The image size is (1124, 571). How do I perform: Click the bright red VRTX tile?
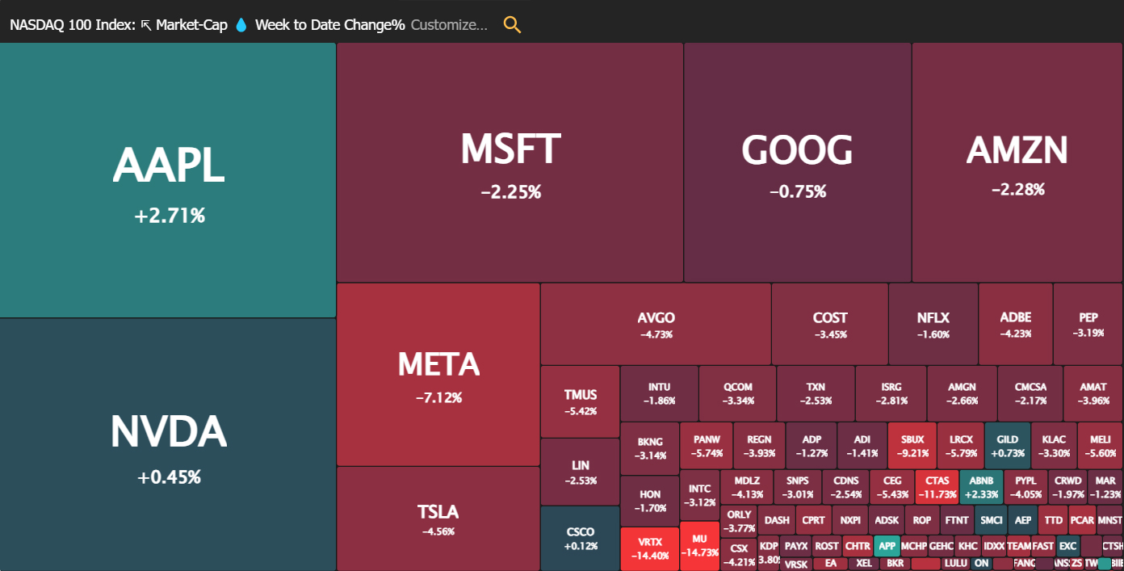tap(649, 548)
